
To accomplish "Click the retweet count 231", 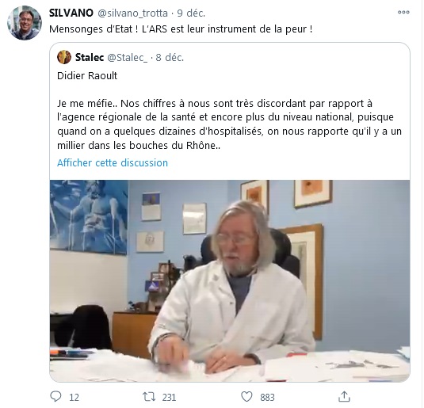I will coord(170,397).
